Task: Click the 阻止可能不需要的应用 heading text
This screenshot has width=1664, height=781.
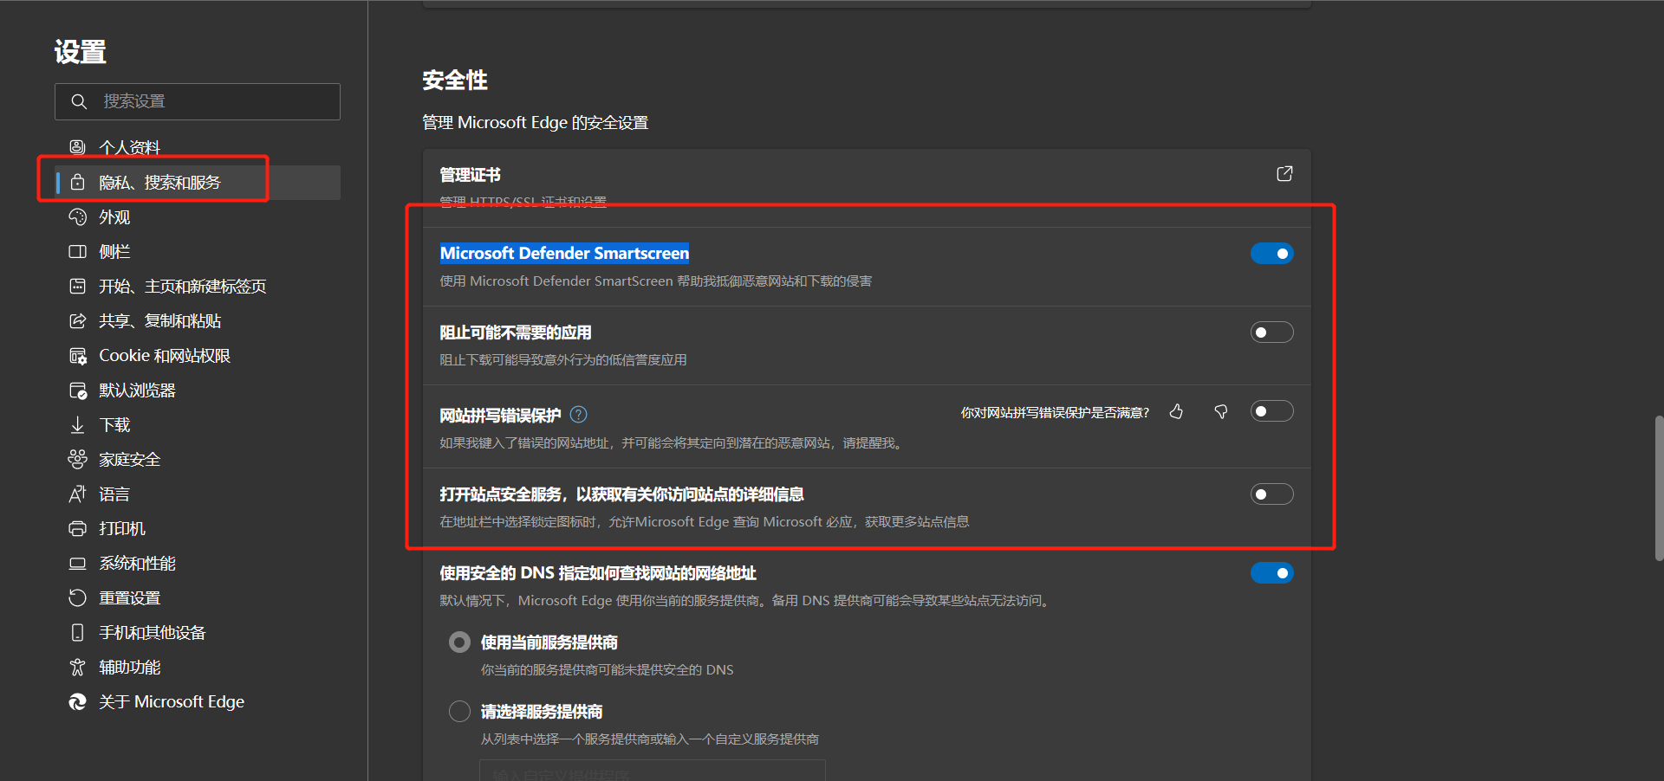Action: 516,332
